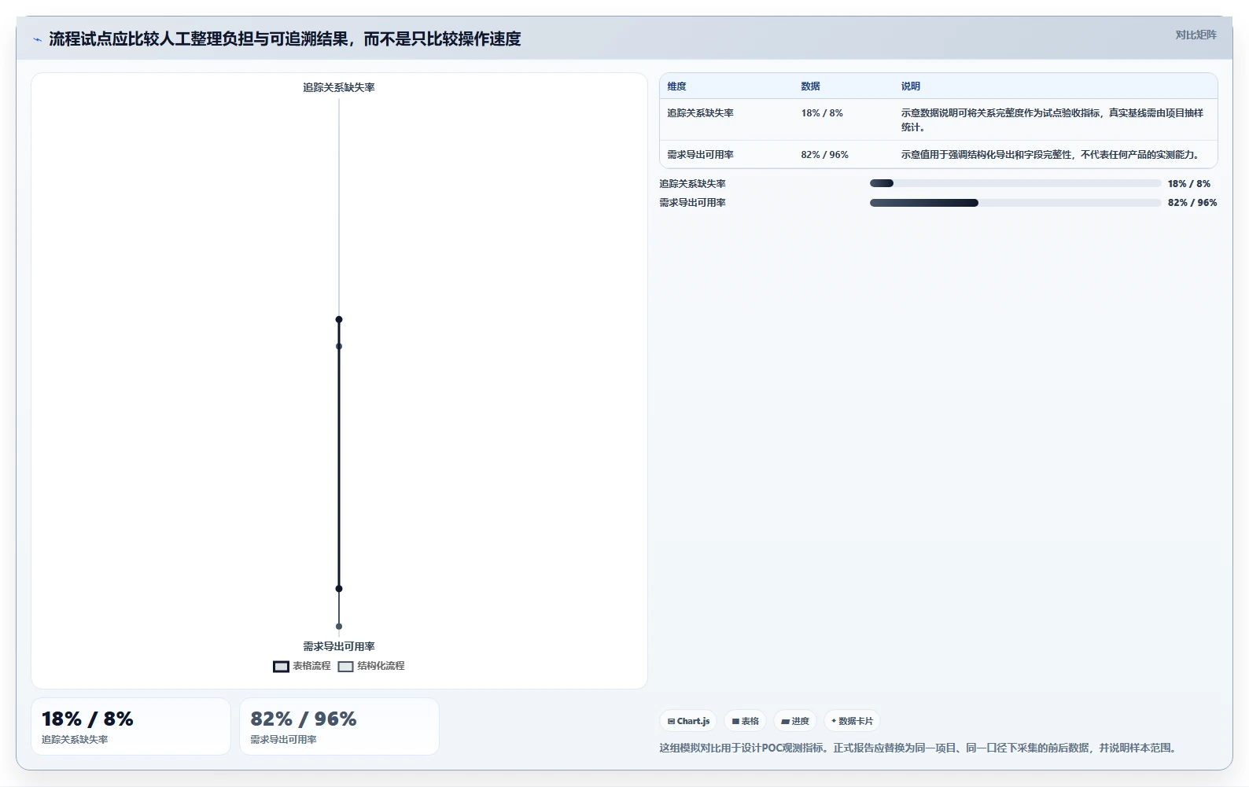Select table cell 追踪关系缺失率
The height and width of the screenshot is (787, 1249).
(700, 113)
